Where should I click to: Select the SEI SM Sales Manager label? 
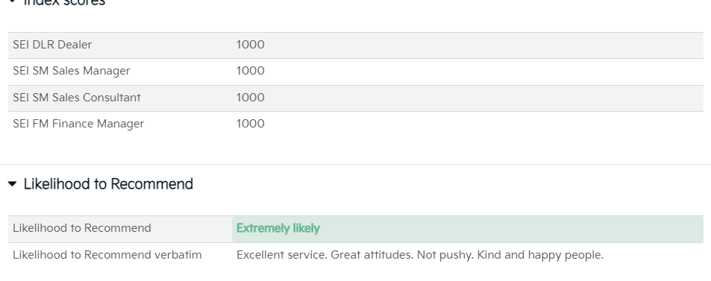pyautogui.click(x=71, y=71)
